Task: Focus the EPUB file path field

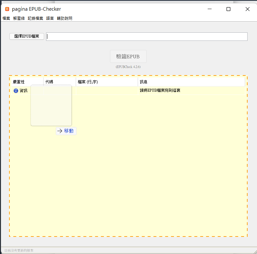Action: click(x=147, y=37)
